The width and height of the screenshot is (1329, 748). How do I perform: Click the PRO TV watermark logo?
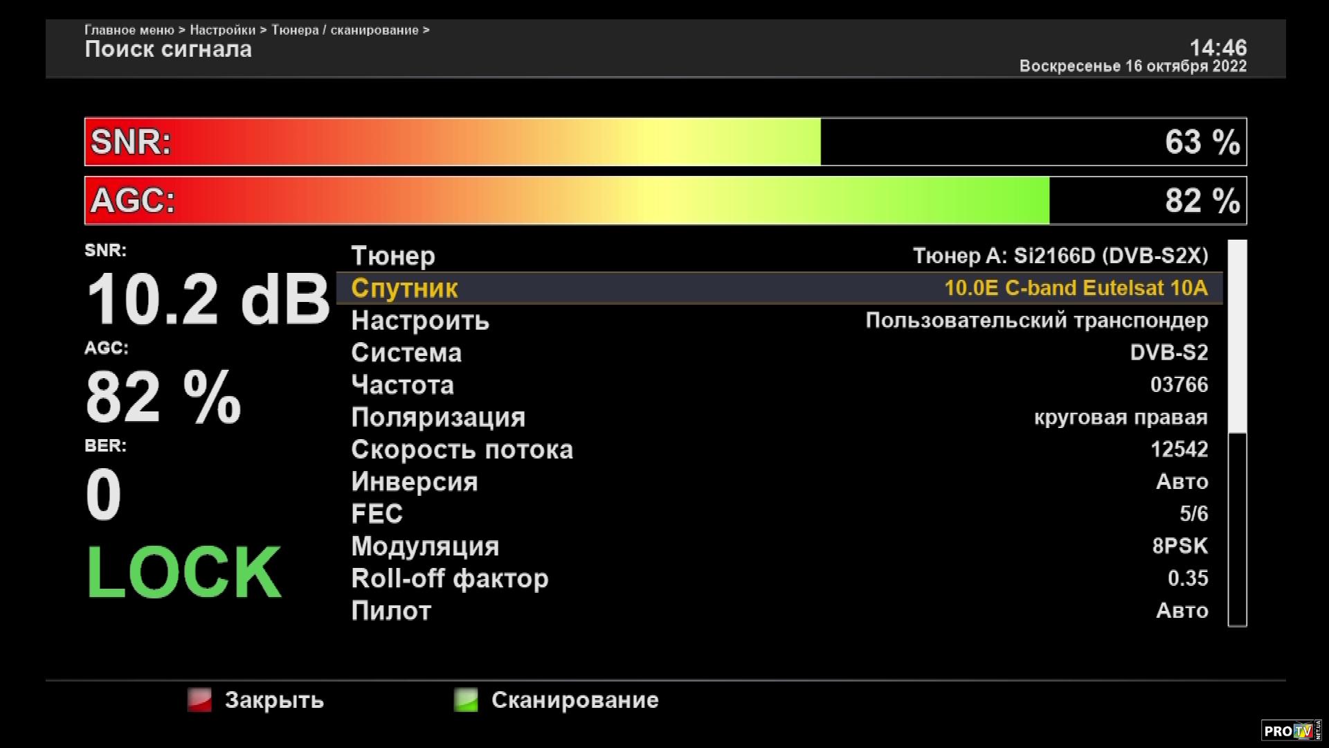point(1290,731)
